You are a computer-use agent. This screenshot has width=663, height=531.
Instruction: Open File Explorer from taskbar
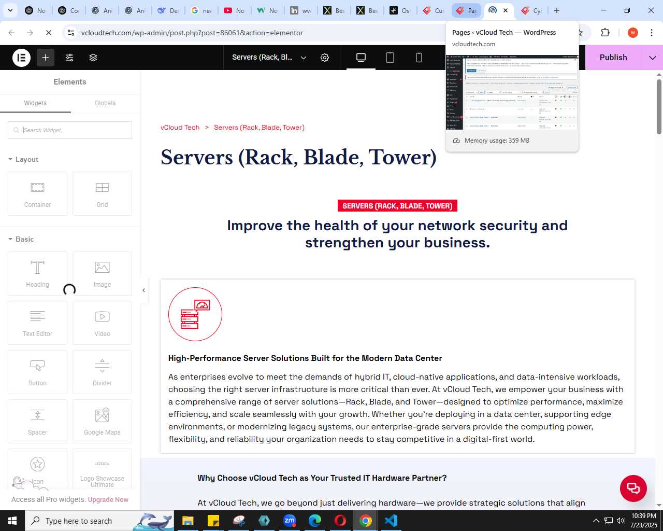click(x=188, y=521)
